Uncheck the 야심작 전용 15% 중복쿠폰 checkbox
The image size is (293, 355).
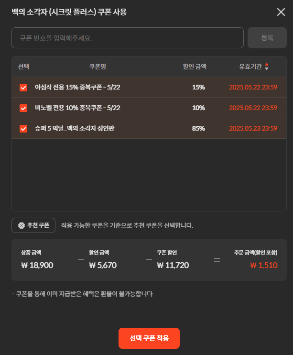(23, 88)
